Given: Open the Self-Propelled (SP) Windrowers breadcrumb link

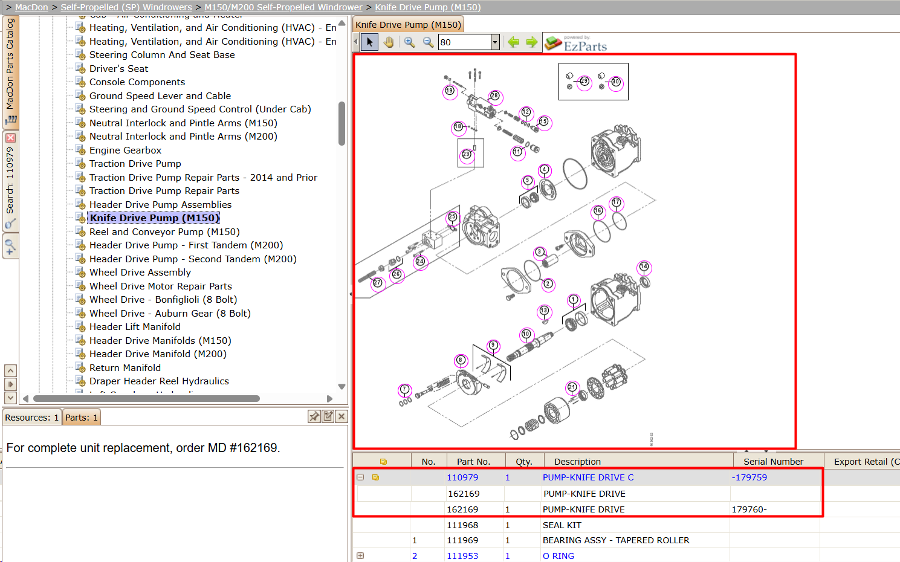Looking at the screenshot, I should point(126,7).
